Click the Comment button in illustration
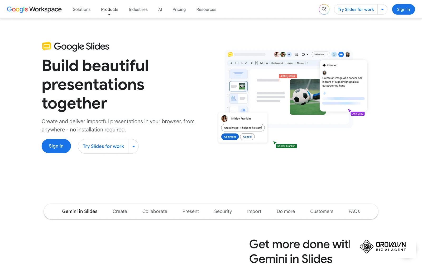 pyautogui.click(x=230, y=137)
